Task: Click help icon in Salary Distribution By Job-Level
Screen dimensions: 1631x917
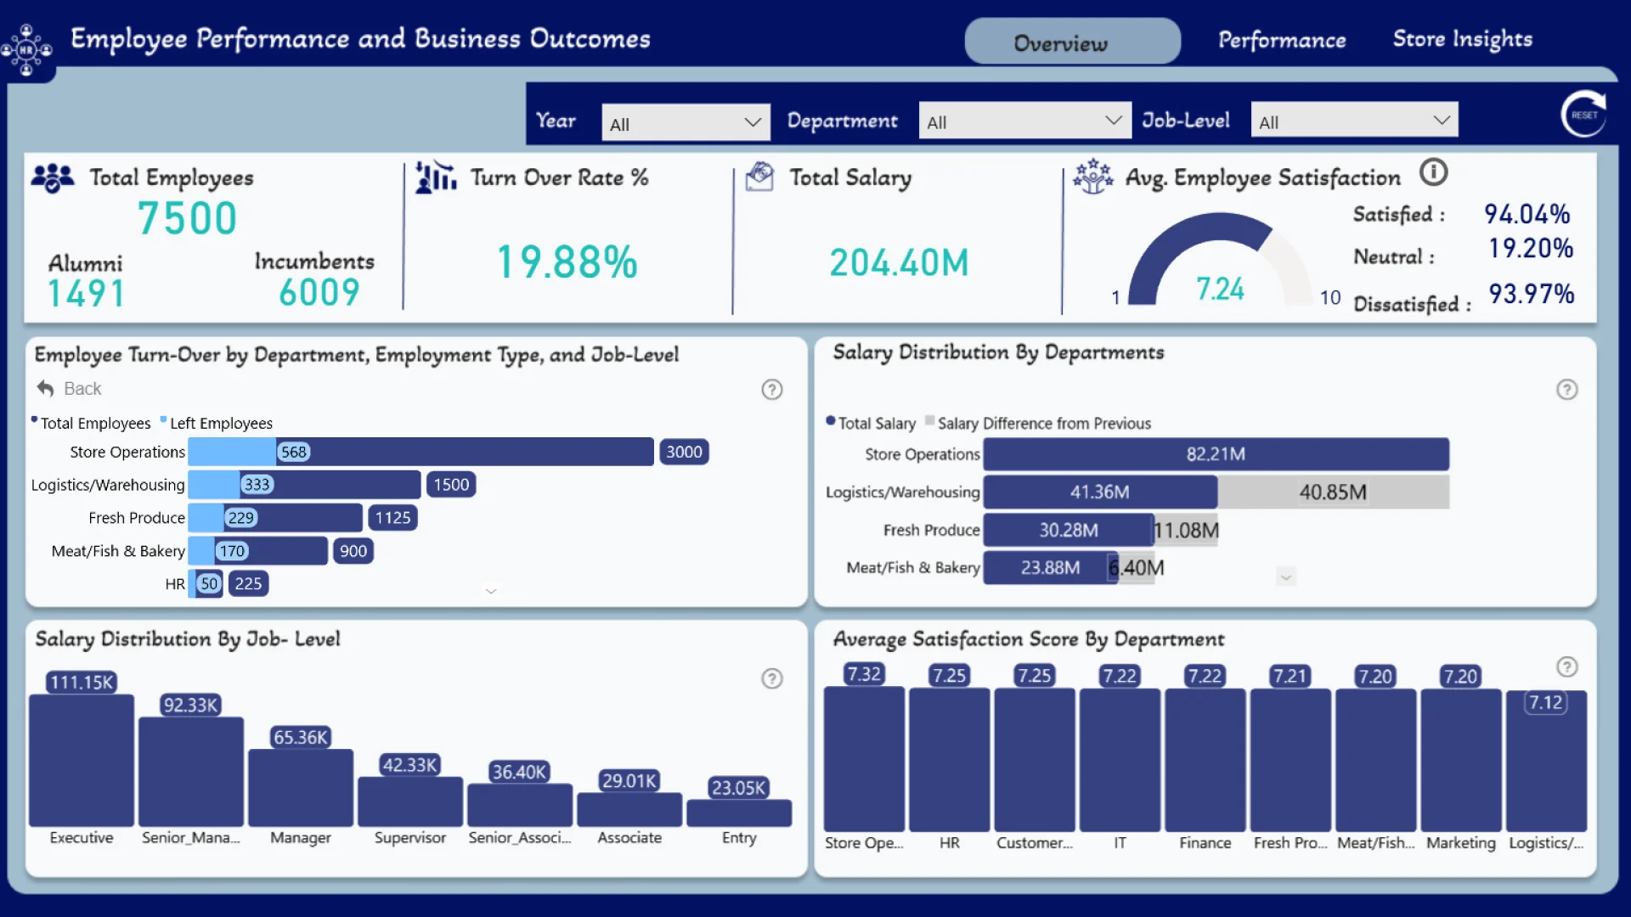Action: (x=771, y=678)
